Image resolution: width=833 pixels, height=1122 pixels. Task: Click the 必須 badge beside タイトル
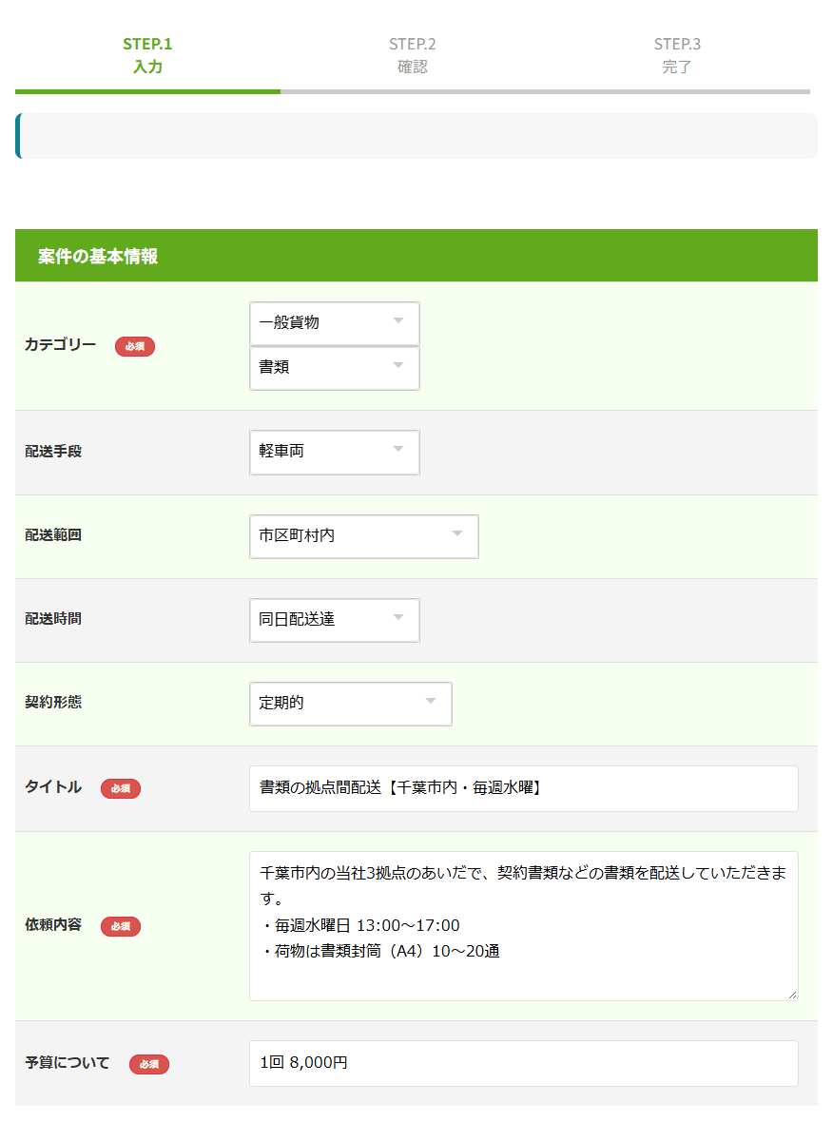click(x=121, y=788)
